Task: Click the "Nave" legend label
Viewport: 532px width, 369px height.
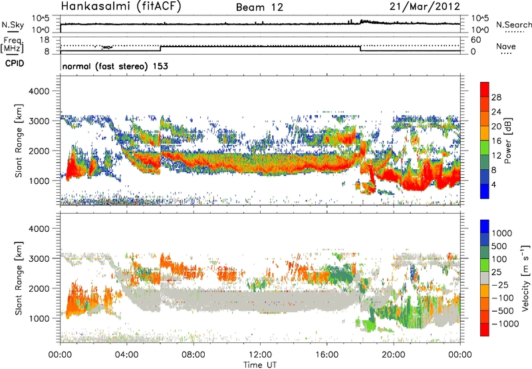Action: coord(506,46)
